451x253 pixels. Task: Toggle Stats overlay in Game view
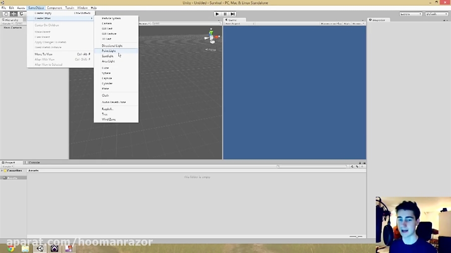(x=347, y=23)
